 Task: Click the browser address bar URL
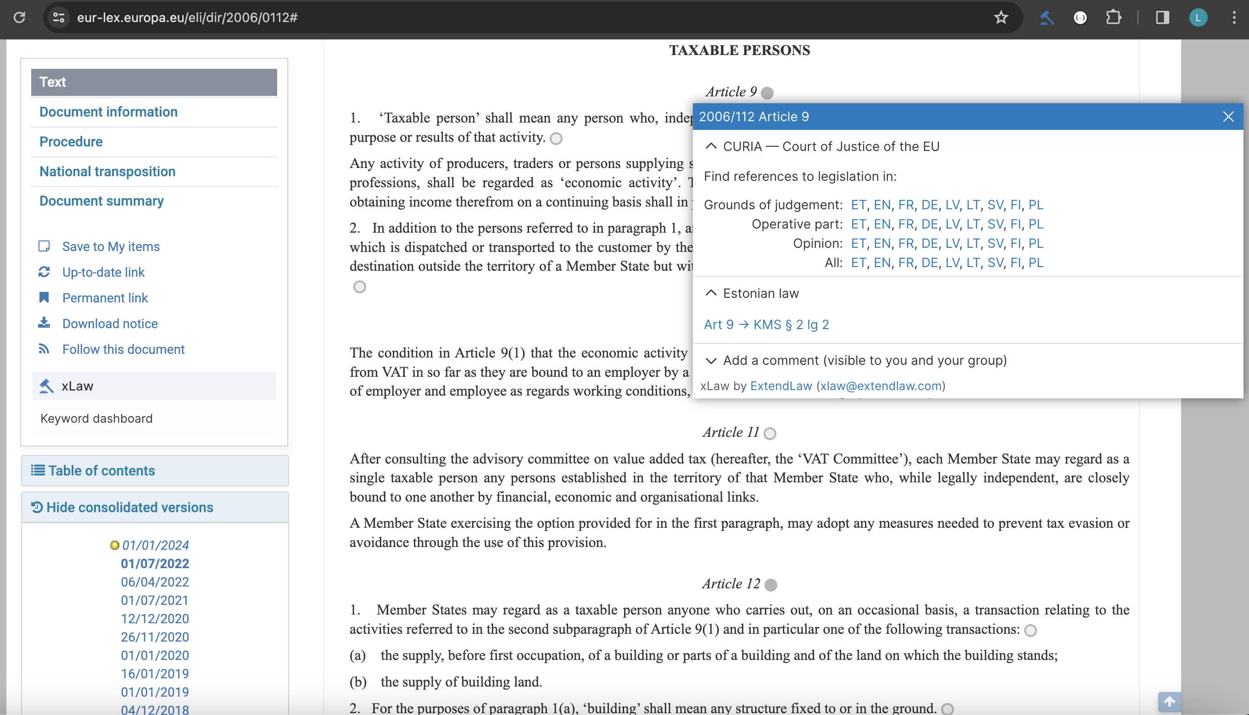187,18
